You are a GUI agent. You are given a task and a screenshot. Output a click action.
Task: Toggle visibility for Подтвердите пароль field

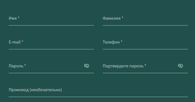tap(181, 66)
